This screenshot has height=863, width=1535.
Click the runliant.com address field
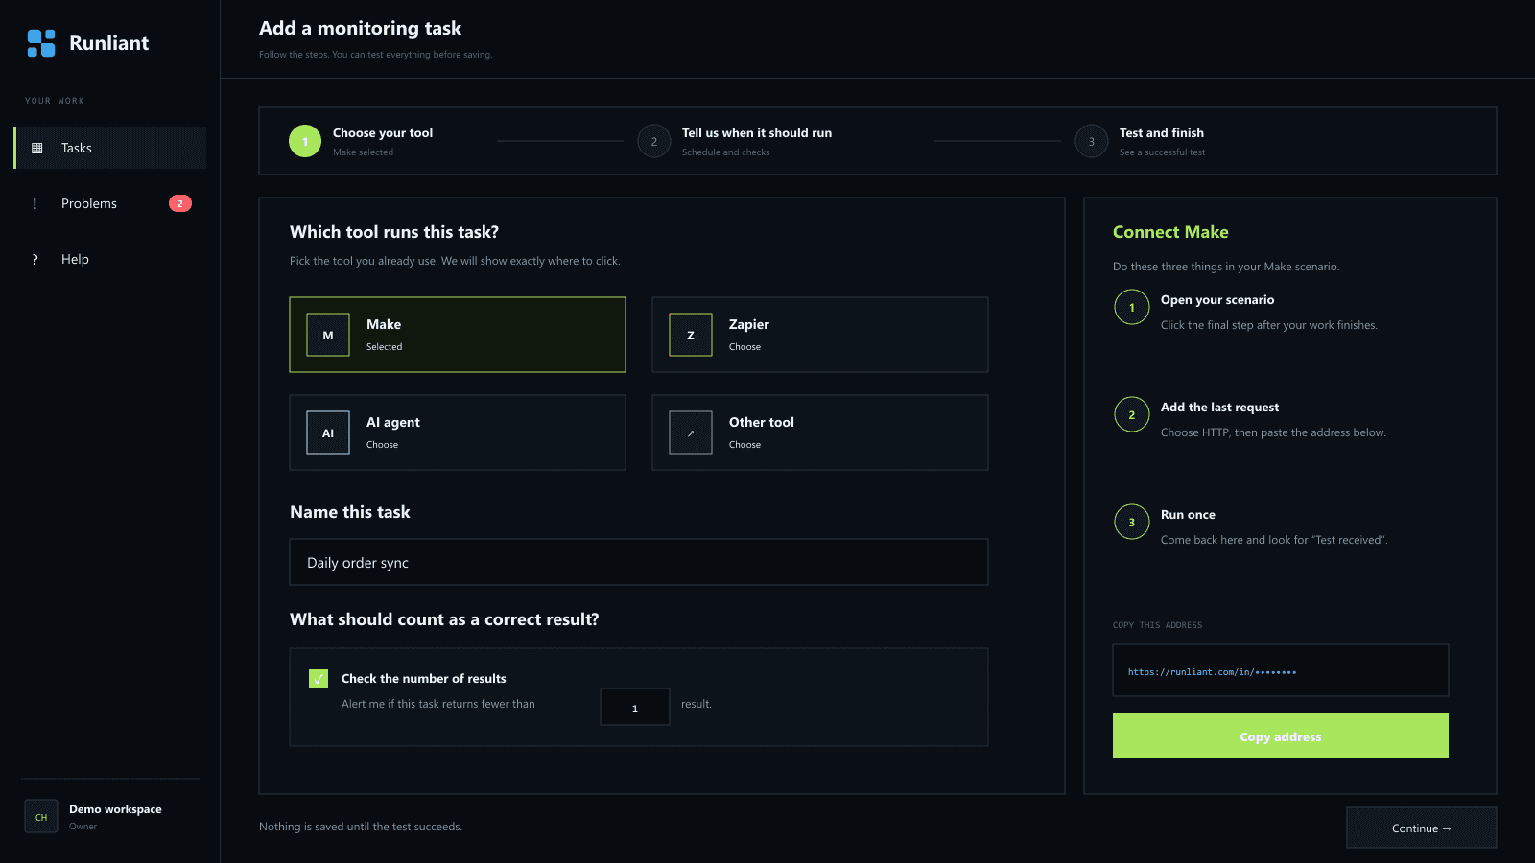point(1281,670)
